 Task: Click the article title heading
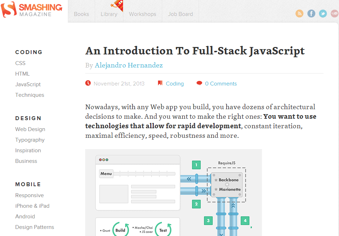pos(195,51)
